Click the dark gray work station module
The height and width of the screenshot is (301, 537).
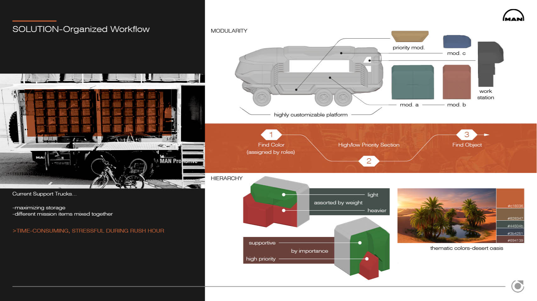pos(489,64)
